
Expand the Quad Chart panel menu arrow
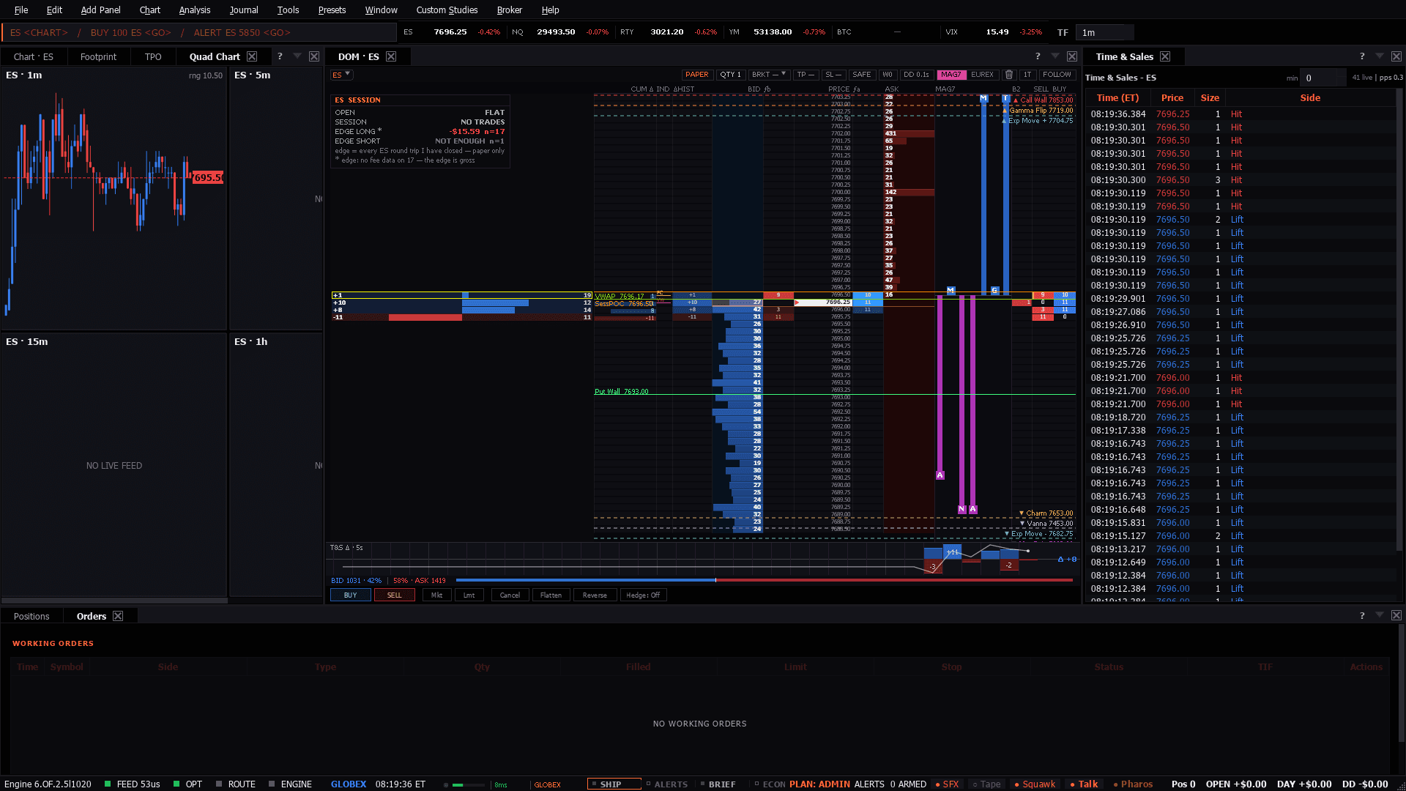(x=297, y=56)
